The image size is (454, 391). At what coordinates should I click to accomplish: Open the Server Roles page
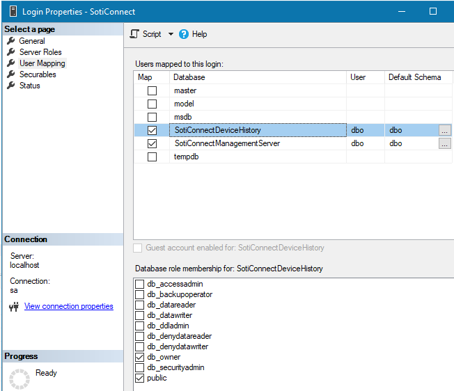(x=40, y=52)
